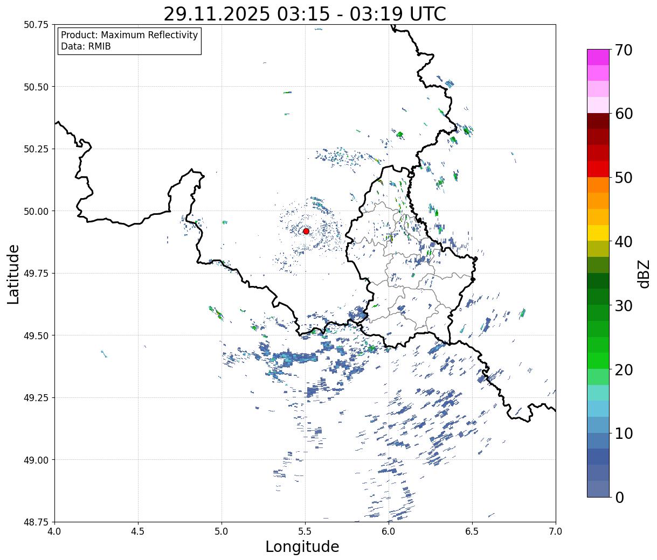Click the colorbar tick label 10
This screenshot has height=560, width=657.
[623, 433]
